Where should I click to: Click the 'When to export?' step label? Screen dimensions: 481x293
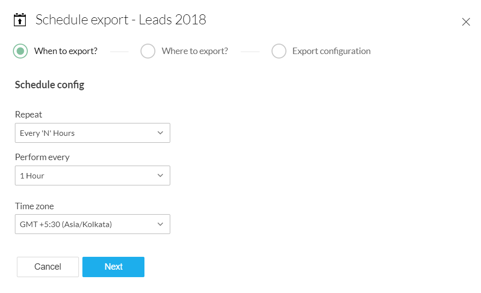66,51
